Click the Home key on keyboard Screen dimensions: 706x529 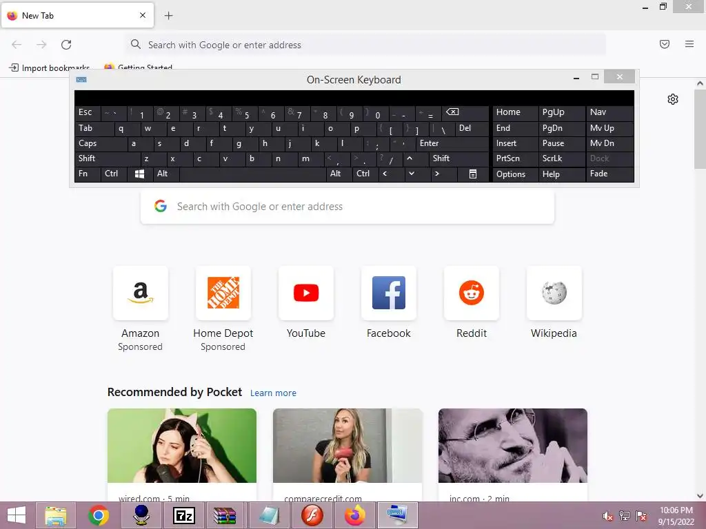click(x=515, y=113)
